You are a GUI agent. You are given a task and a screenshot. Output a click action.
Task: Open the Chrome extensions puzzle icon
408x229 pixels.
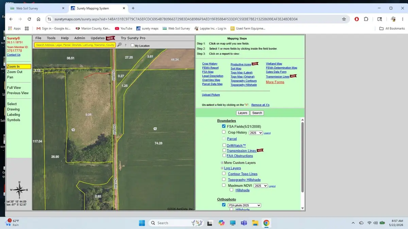(366, 19)
